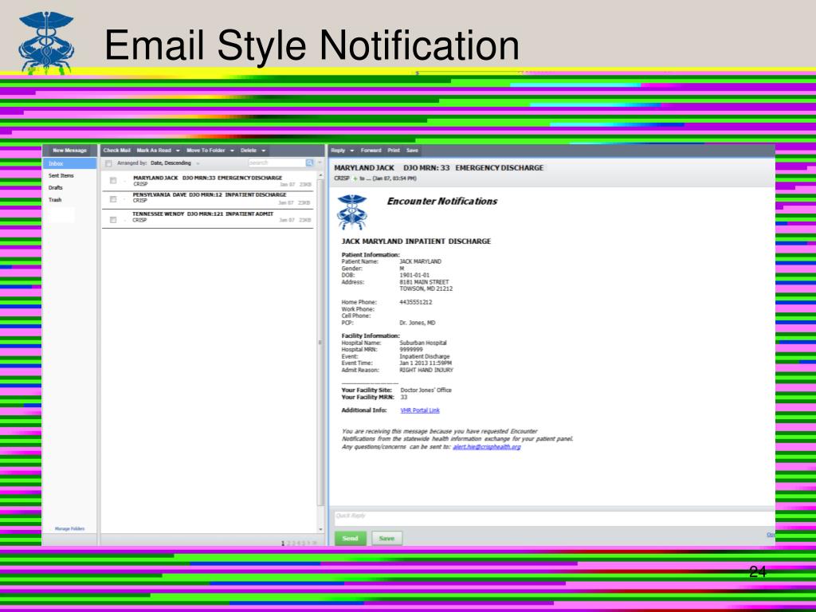Click the home phone number 4435551212
816x612 pixels.
[416, 302]
